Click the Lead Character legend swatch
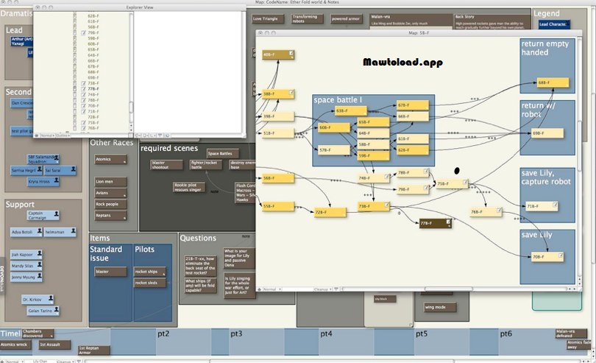Viewport: 596px width, 363px height. [x=554, y=24]
